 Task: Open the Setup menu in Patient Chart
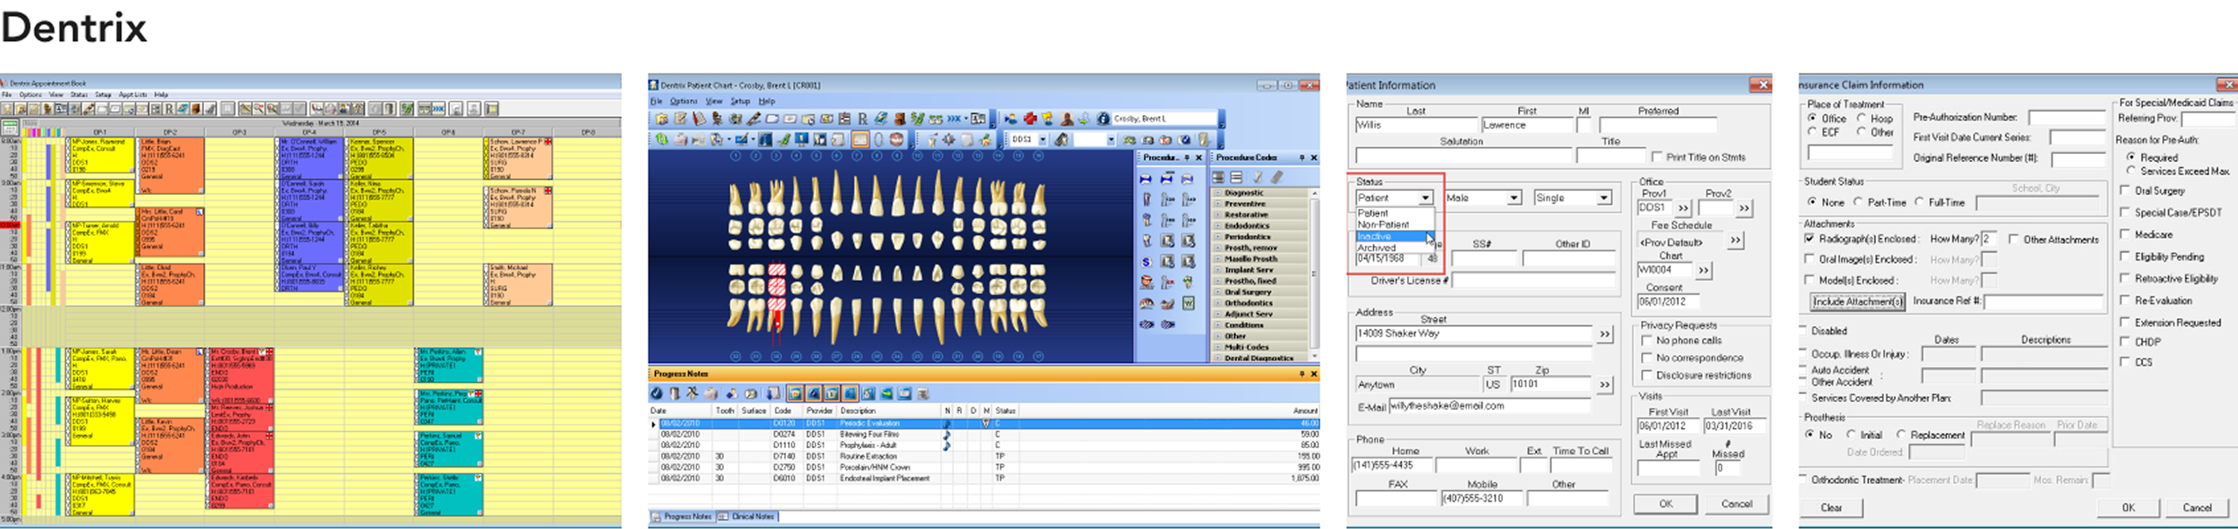[x=739, y=102]
